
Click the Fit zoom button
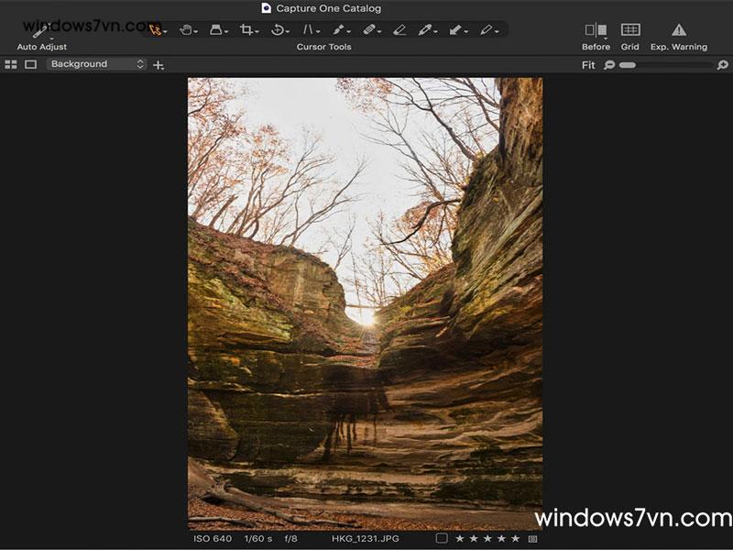pos(588,65)
